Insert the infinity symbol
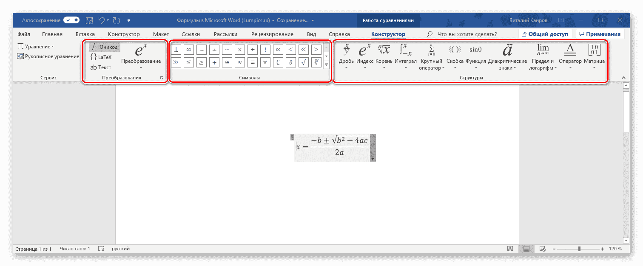The image size is (643, 266). tap(189, 50)
